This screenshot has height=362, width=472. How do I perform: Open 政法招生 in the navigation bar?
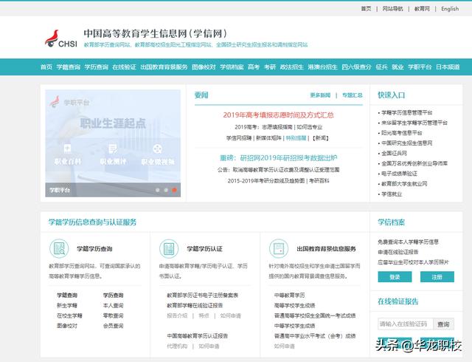click(292, 67)
